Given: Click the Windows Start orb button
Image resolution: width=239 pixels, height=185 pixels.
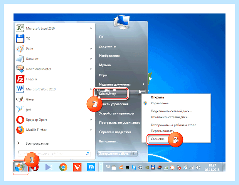Looking at the screenshot, I should coord(20,168).
